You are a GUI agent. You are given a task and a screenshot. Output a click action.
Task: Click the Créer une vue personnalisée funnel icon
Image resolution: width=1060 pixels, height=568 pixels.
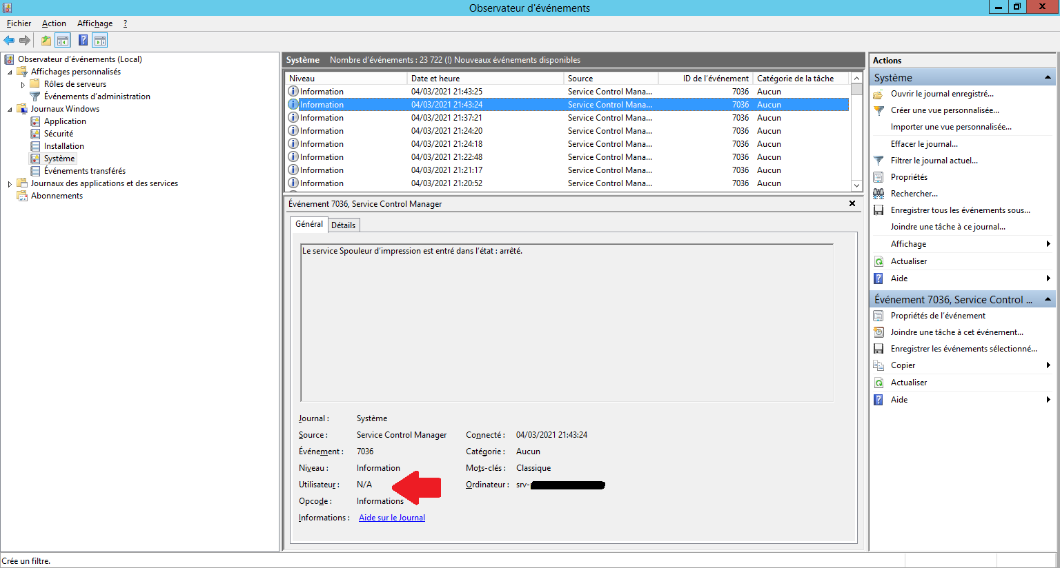879,110
